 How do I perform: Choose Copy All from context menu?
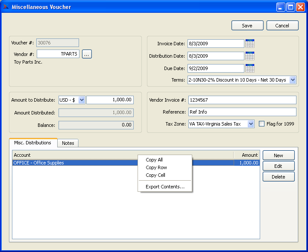click(x=154, y=160)
